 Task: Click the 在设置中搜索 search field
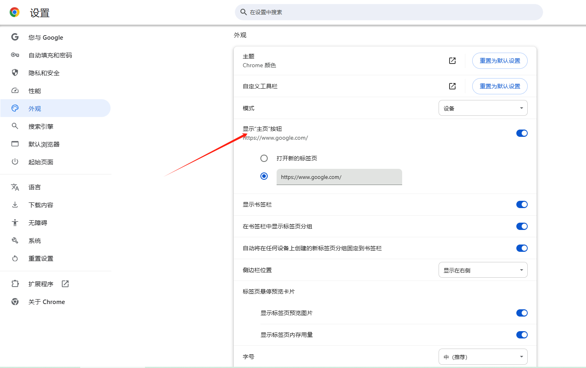[389, 12]
